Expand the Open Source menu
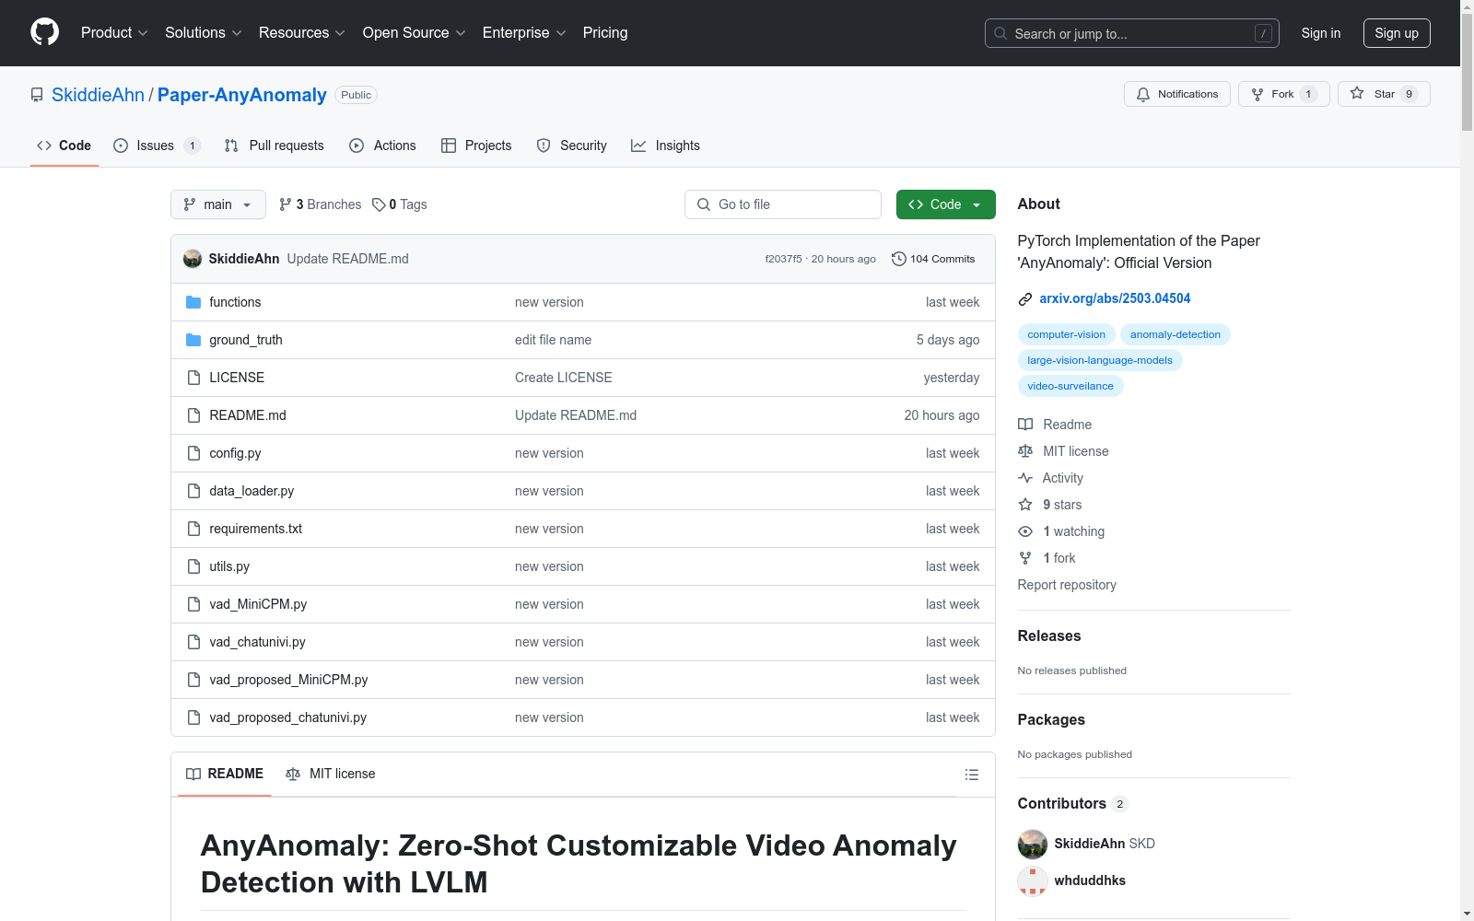The width and height of the screenshot is (1474, 921). 414,33
